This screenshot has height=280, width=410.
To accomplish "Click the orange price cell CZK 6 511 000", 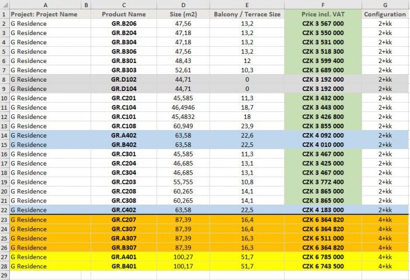I will tap(322, 238).
